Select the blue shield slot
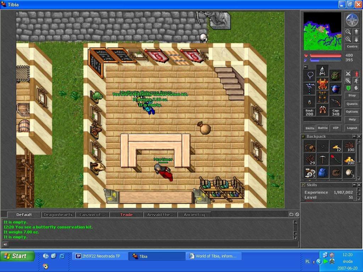This screenshot has height=272, width=363. click(x=335, y=88)
